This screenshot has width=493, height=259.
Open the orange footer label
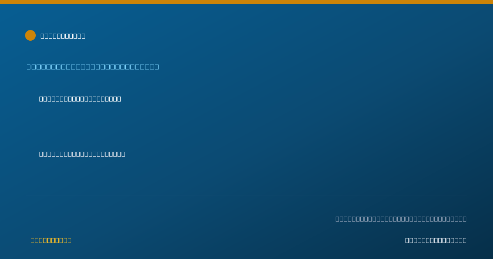[51, 240]
